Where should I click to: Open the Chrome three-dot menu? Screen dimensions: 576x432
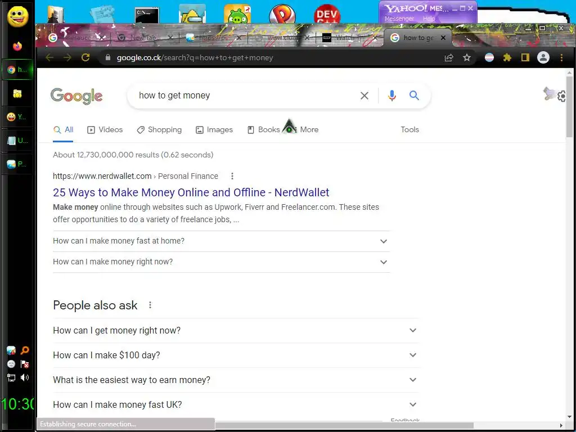click(561, 58)
